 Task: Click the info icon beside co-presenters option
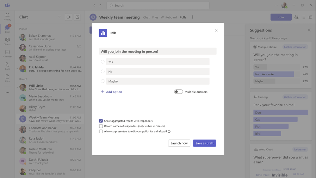click(169, 131)
